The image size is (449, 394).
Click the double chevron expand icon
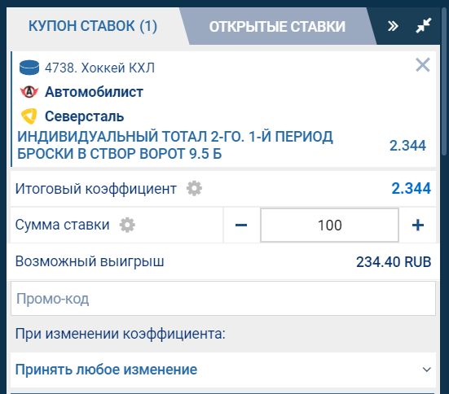click(393, 26)
